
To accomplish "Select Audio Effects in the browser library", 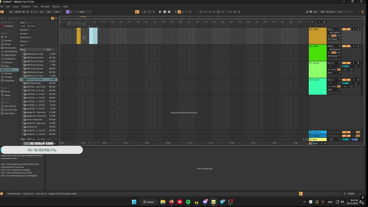I will [x=11, y=51].
